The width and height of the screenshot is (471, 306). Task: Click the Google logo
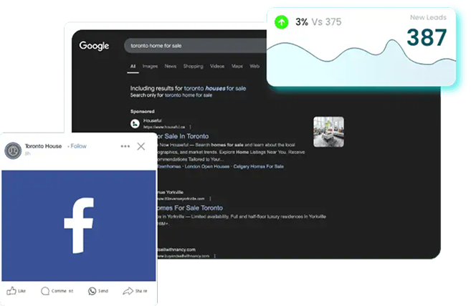(x=94, y=46)
